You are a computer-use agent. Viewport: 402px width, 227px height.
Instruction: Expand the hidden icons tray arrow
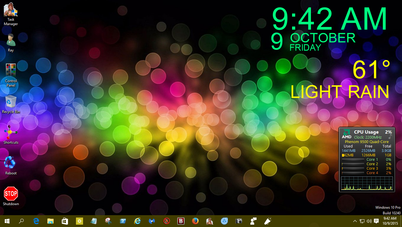click(x=354, y=221)
